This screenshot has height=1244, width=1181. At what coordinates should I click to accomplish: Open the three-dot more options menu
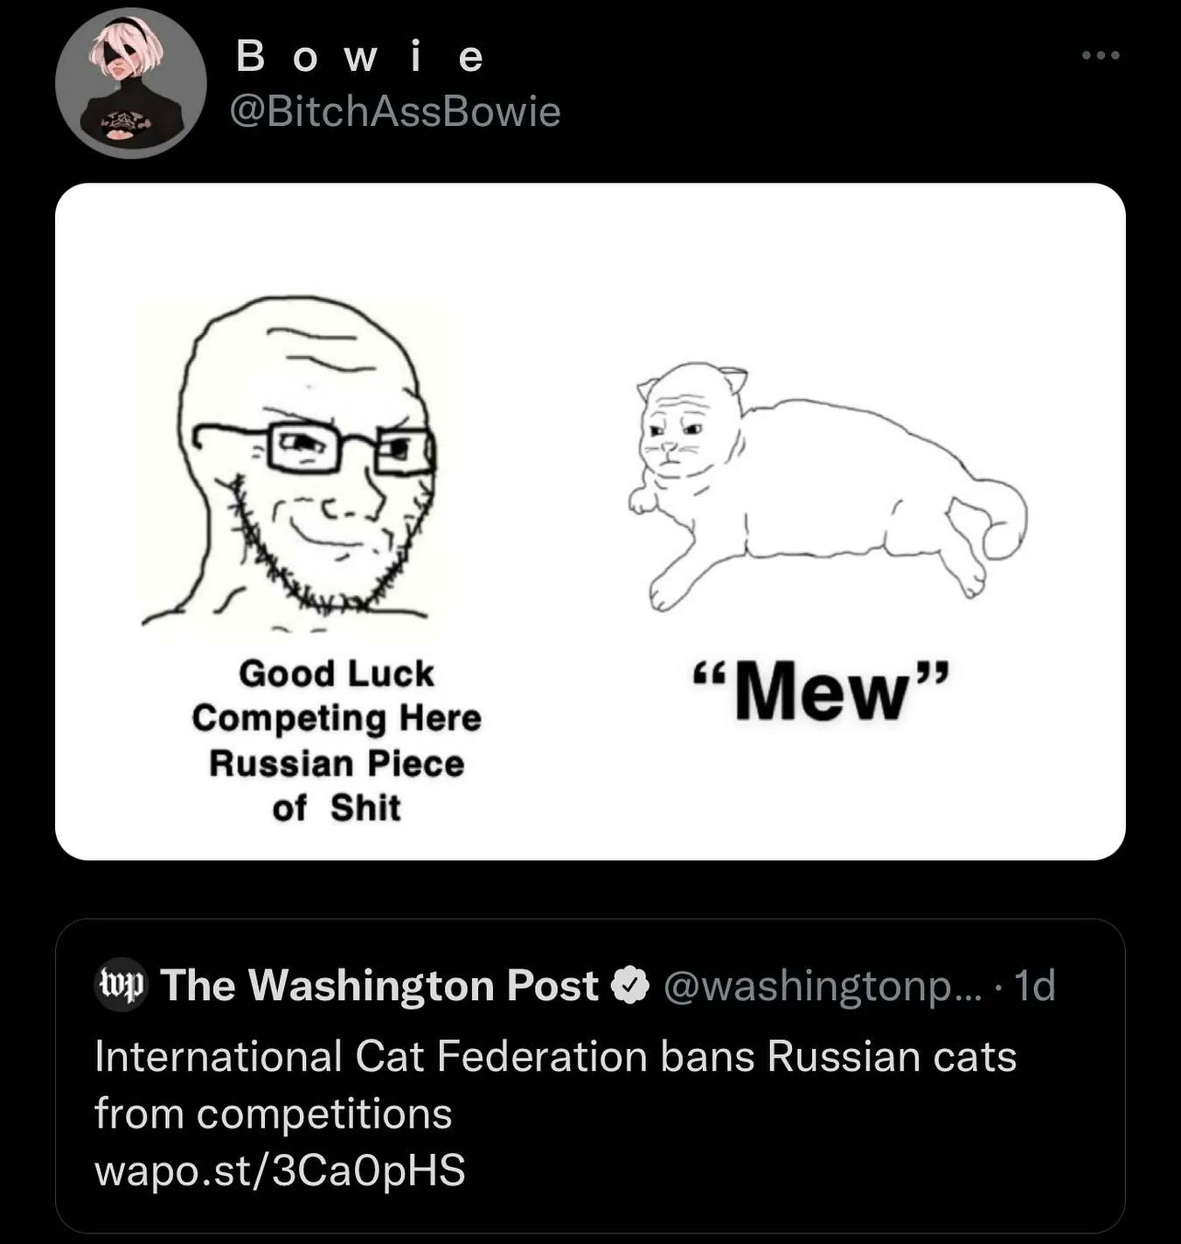pos(1101,56)
